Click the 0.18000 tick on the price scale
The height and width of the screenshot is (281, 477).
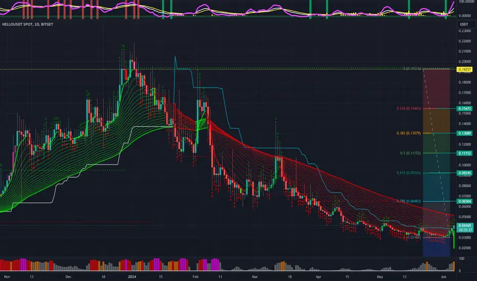point(465,82)
